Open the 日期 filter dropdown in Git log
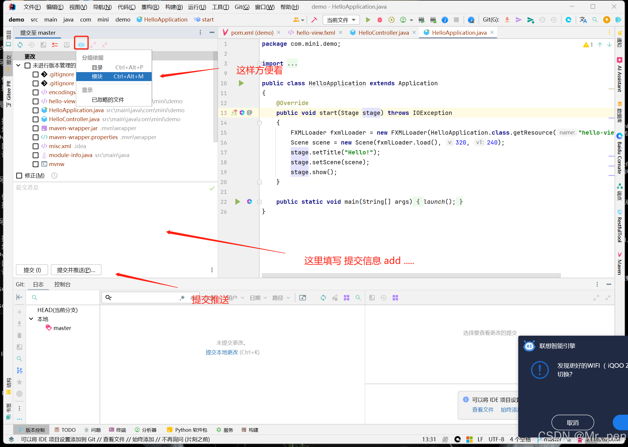This screenshot has height=447, width=628. coord(258,298)
